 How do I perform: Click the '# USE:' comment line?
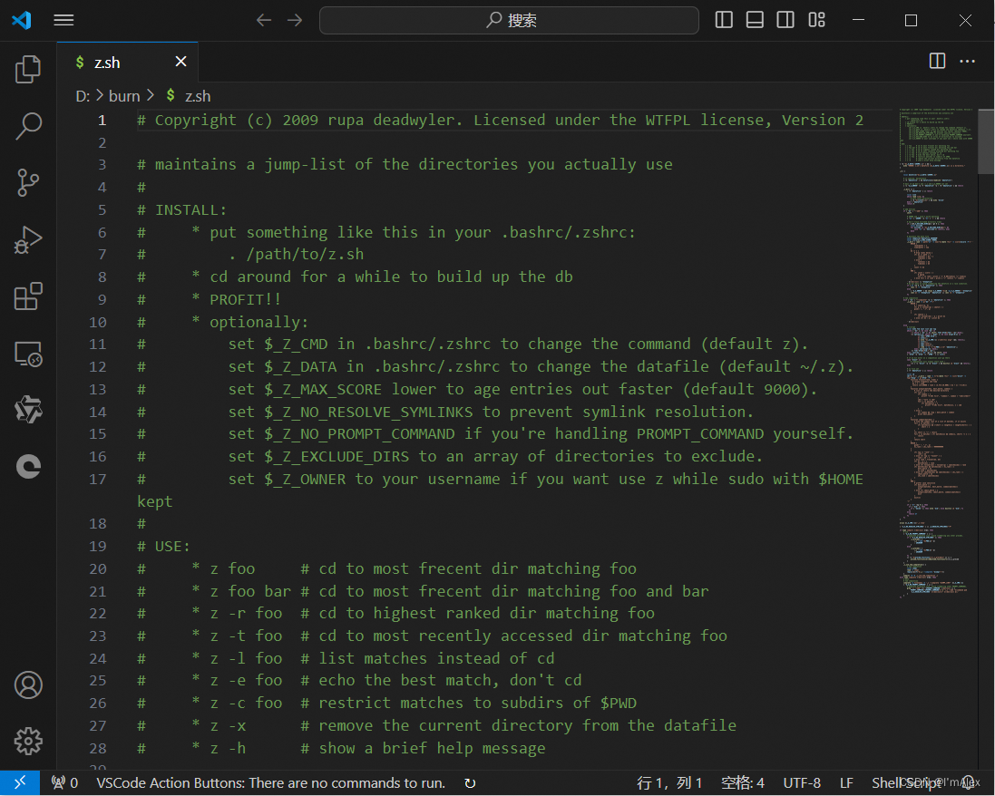164,546
